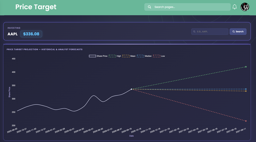Click the 2026-09-18 date axis label

tap(127, 130)
